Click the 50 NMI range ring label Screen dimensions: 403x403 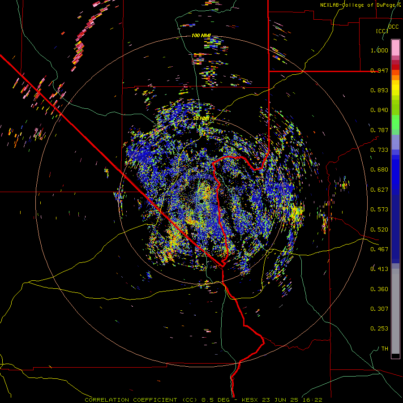pos(201,118)
